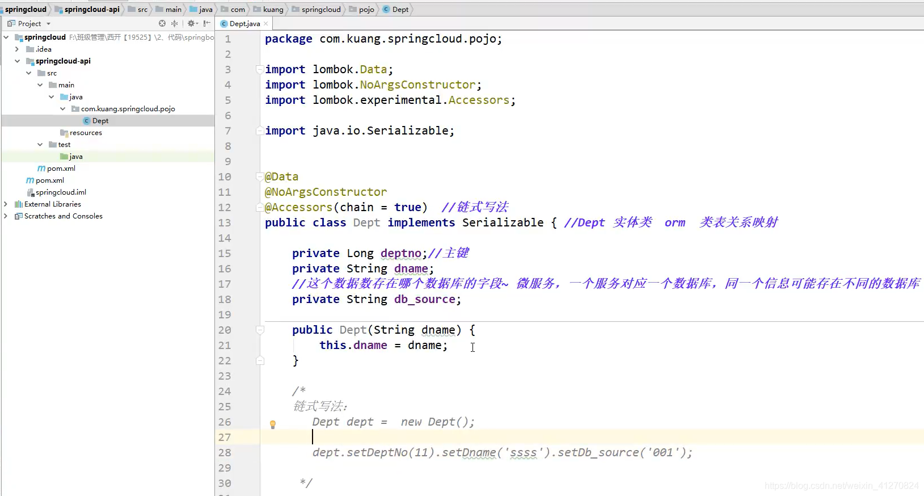Expand Scratches and Consoles node
Viewport: 924px width, 496px height.
click(x=6, y=216)
